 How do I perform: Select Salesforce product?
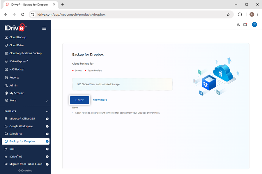[x=16, y=134]
